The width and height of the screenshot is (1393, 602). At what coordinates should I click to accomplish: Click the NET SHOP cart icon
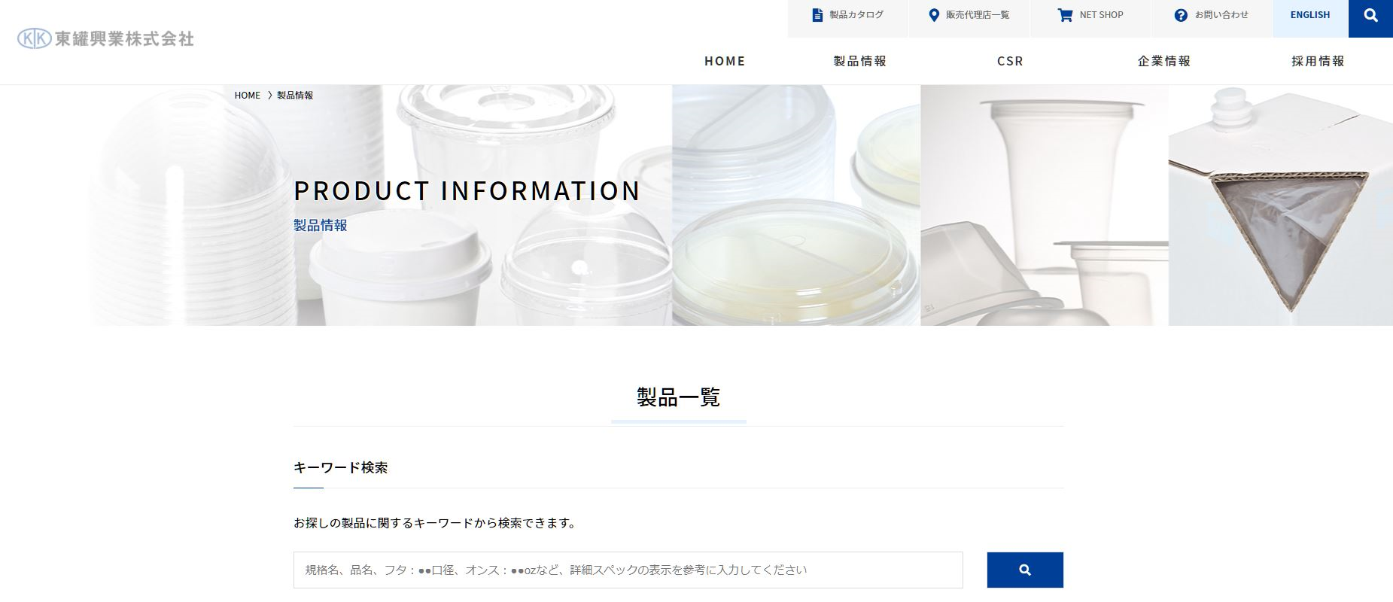coord(1065,15)
